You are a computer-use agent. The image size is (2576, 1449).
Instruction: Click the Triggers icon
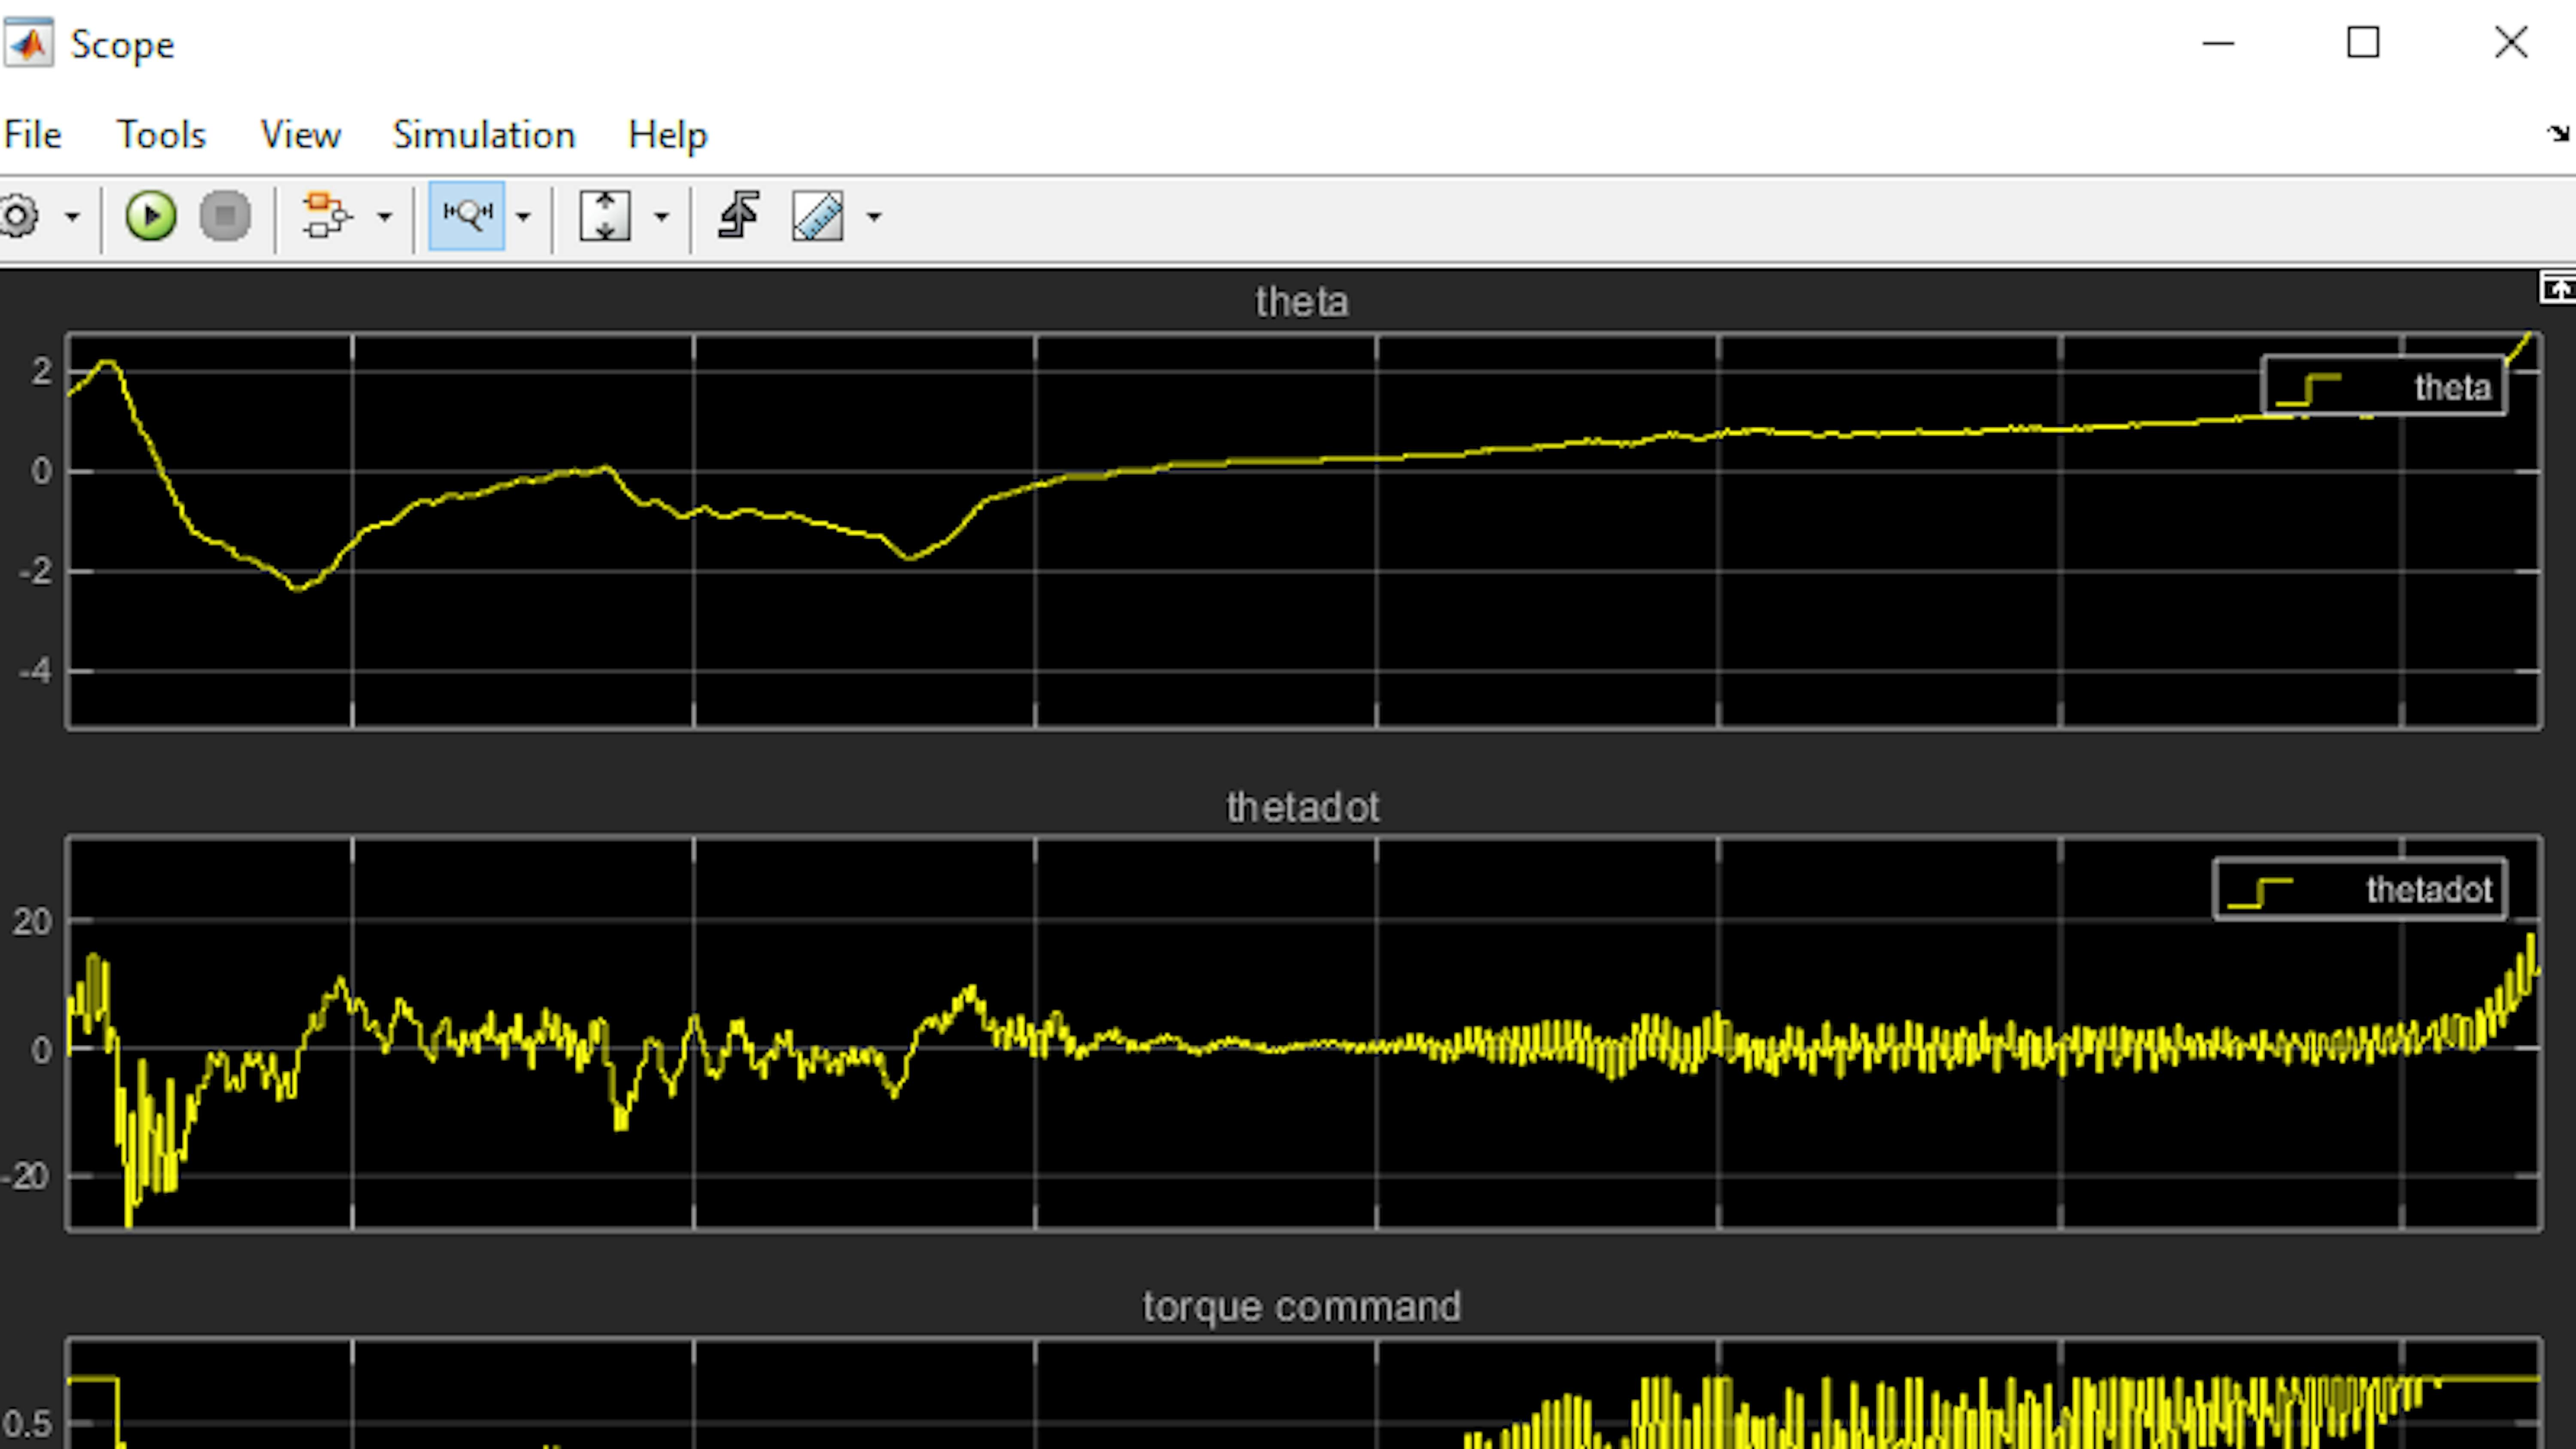point(739,216)
